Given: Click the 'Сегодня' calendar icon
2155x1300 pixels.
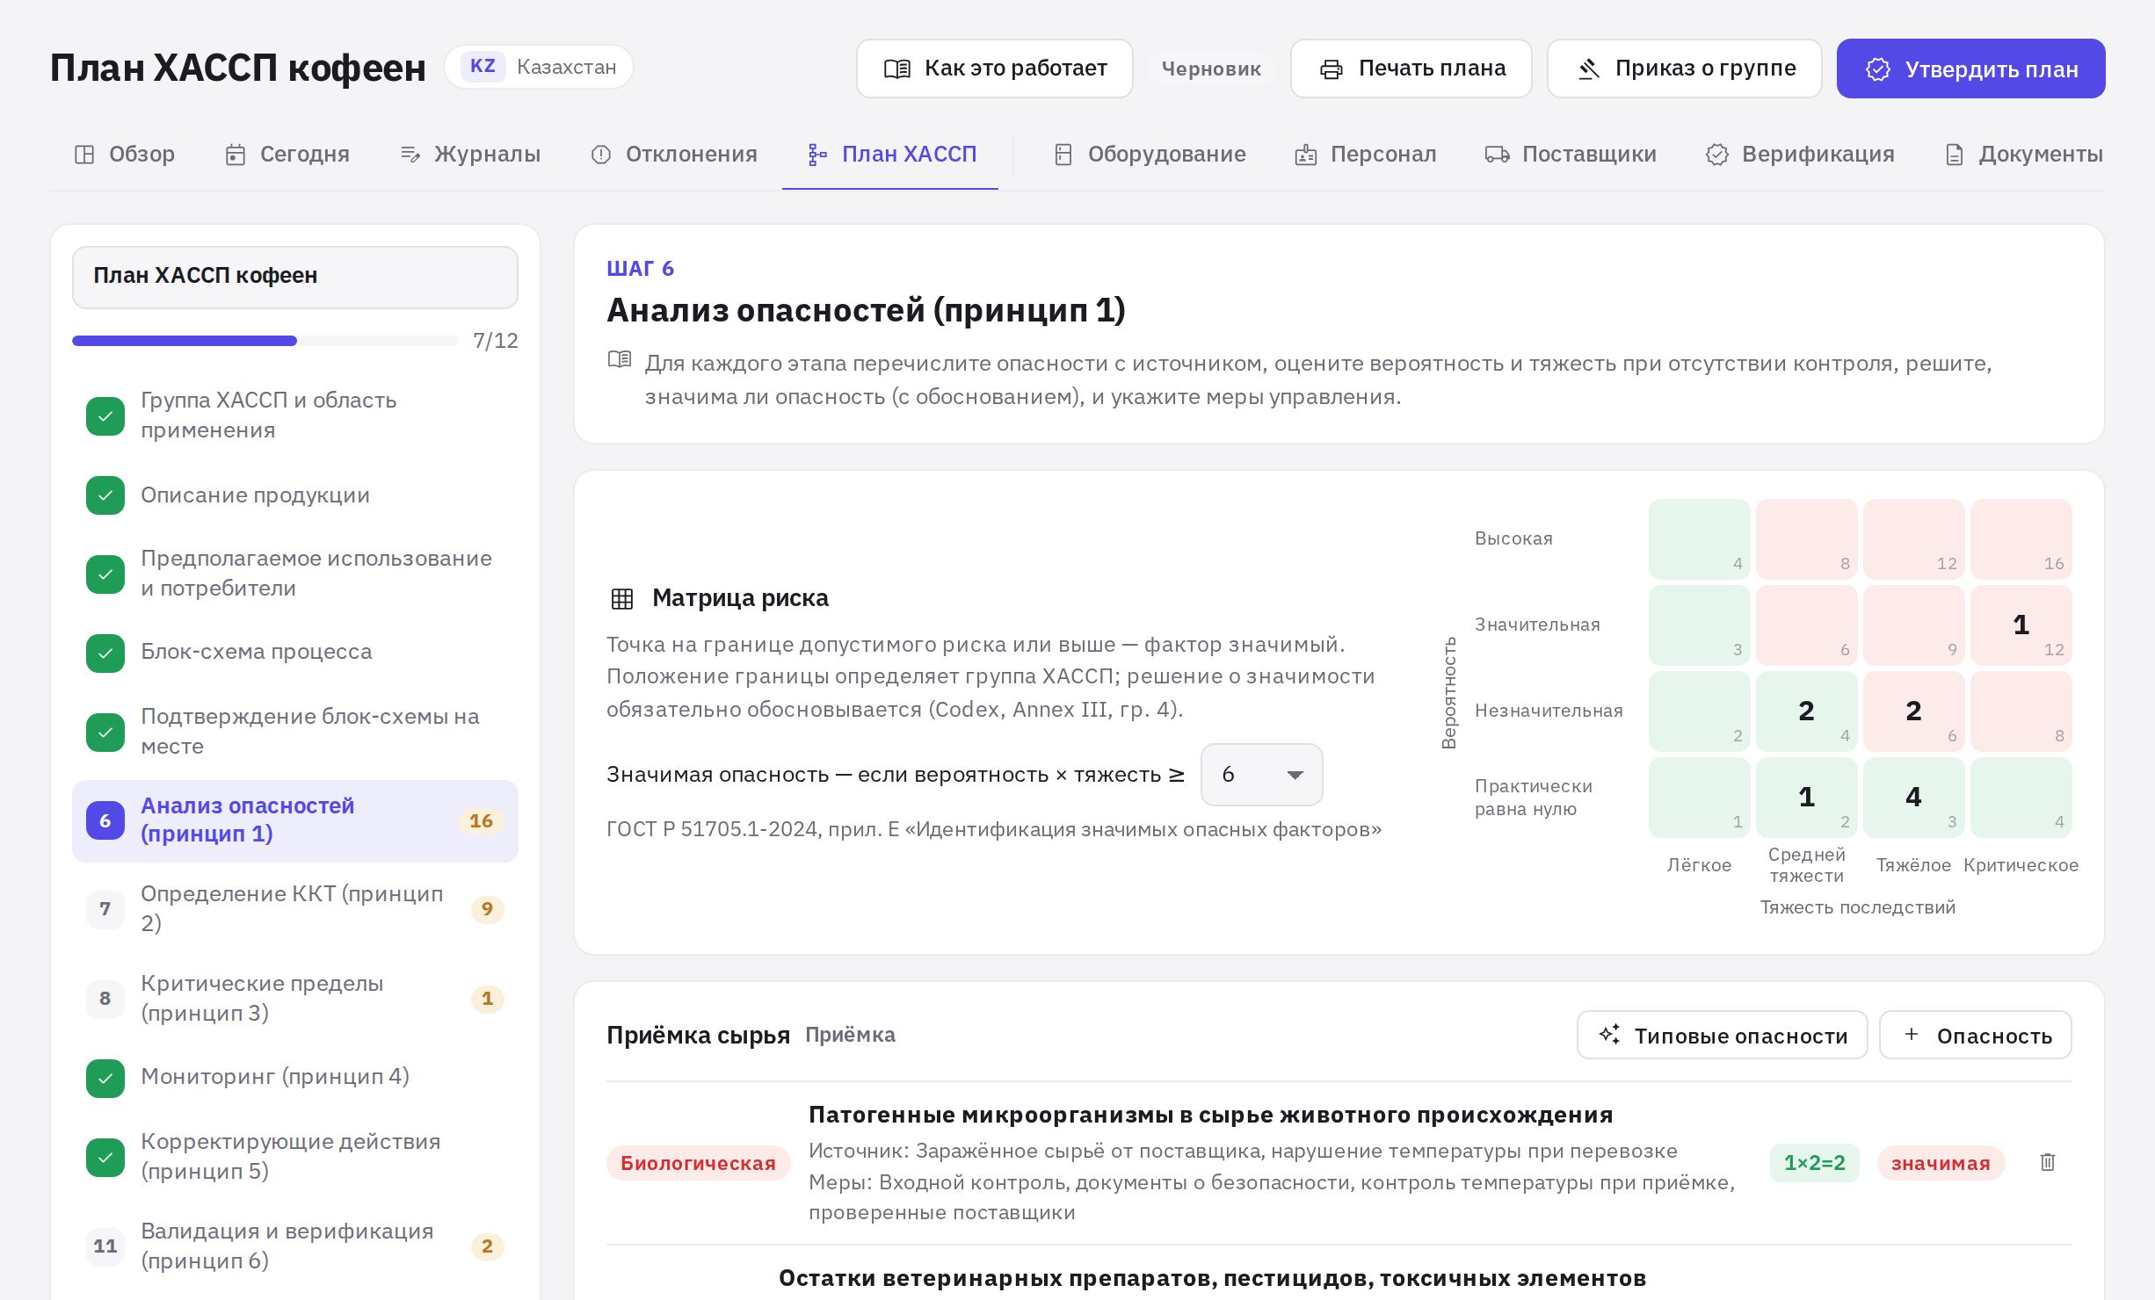Looking at the screenshot, I should 236,155.
